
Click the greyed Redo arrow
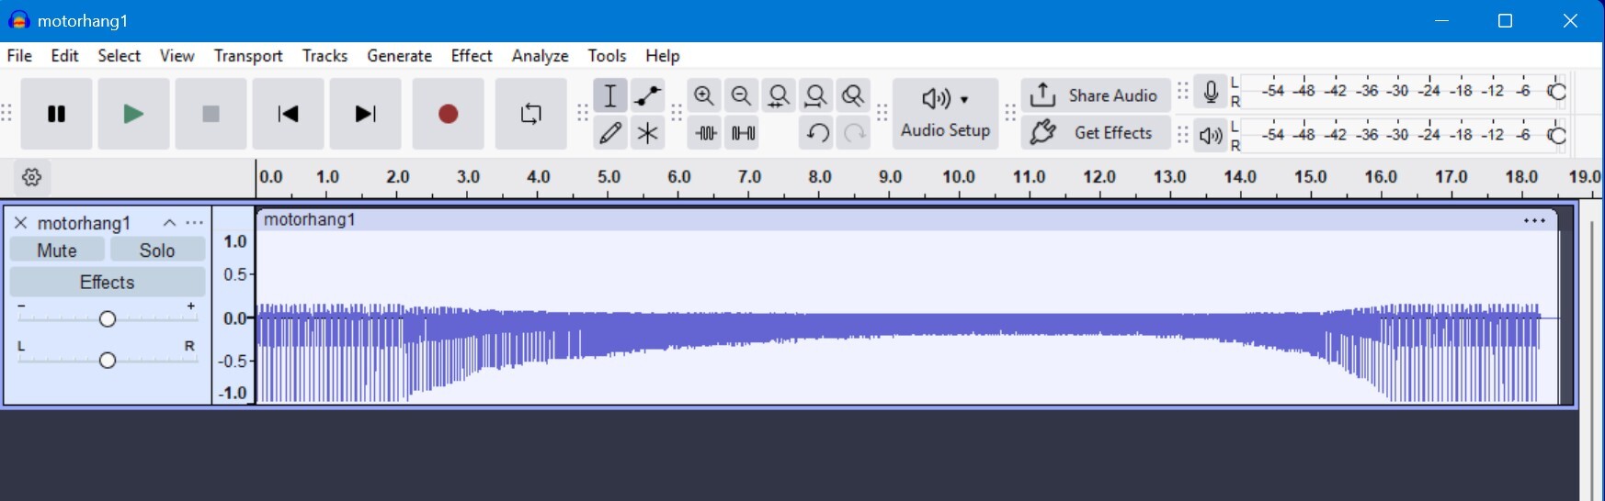pyautogui.click(x=855, y=133)
